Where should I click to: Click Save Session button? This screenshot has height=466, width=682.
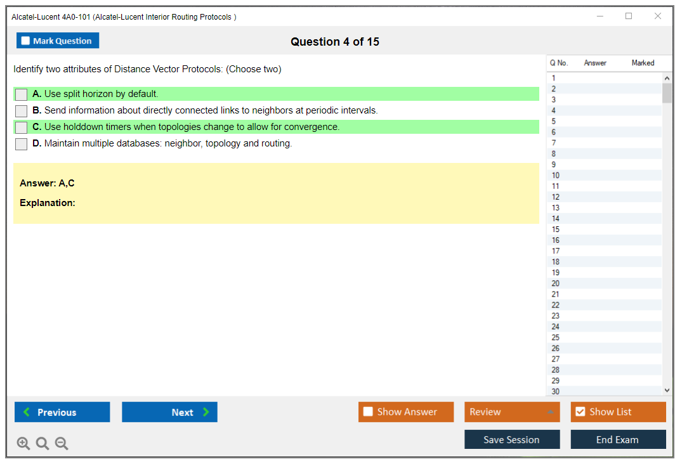[x=512, y=439]
